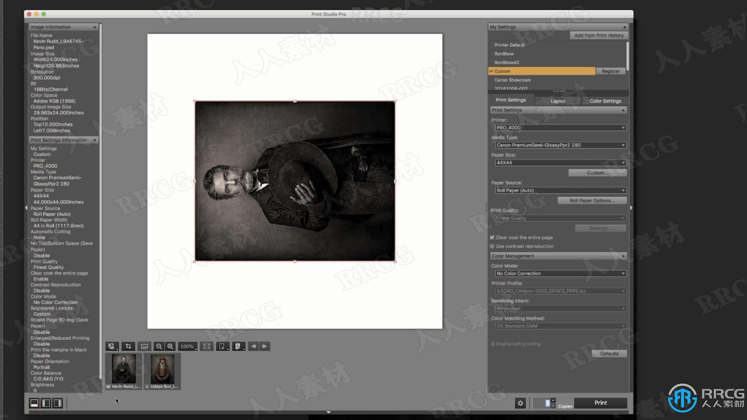Image resolution: width=747 pixels, height=420 pixels.
Task: Switch to the Print Settings tab
Action: pyautogui.click(x=510, y=100)
